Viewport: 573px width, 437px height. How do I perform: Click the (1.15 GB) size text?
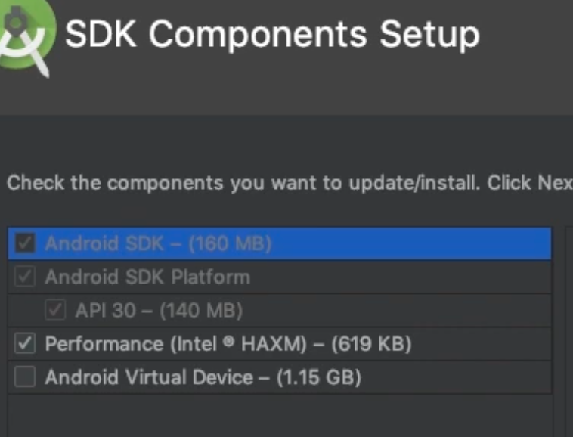coord(317,377)
